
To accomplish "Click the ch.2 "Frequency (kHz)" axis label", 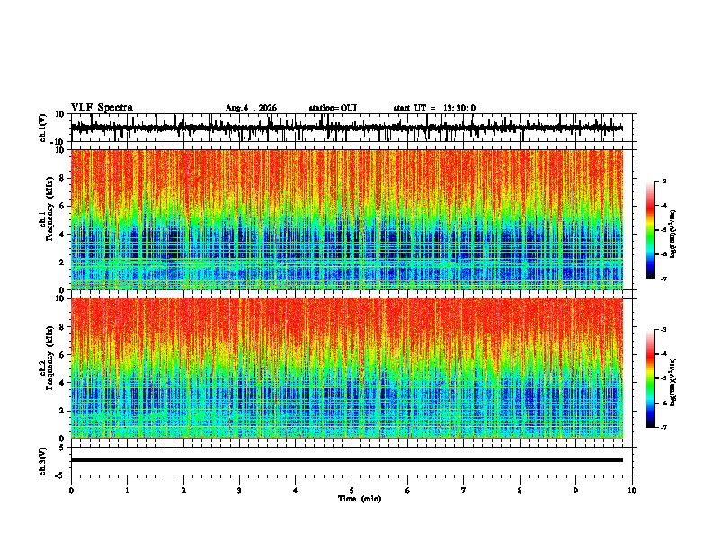I will coord(50,358).
